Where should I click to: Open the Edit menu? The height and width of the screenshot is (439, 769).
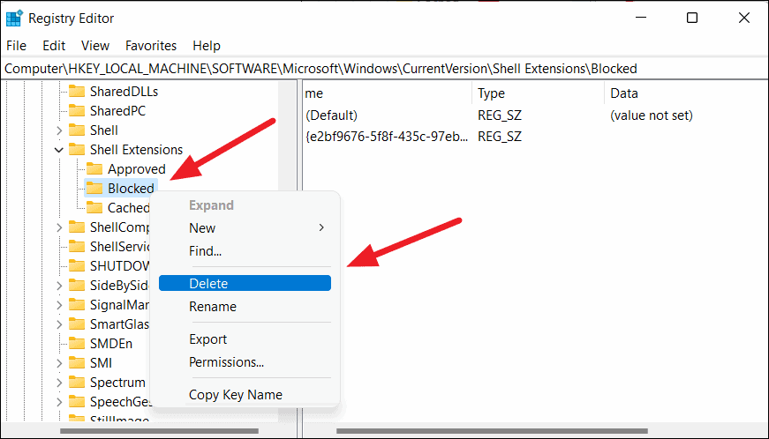tap(54, 46)
